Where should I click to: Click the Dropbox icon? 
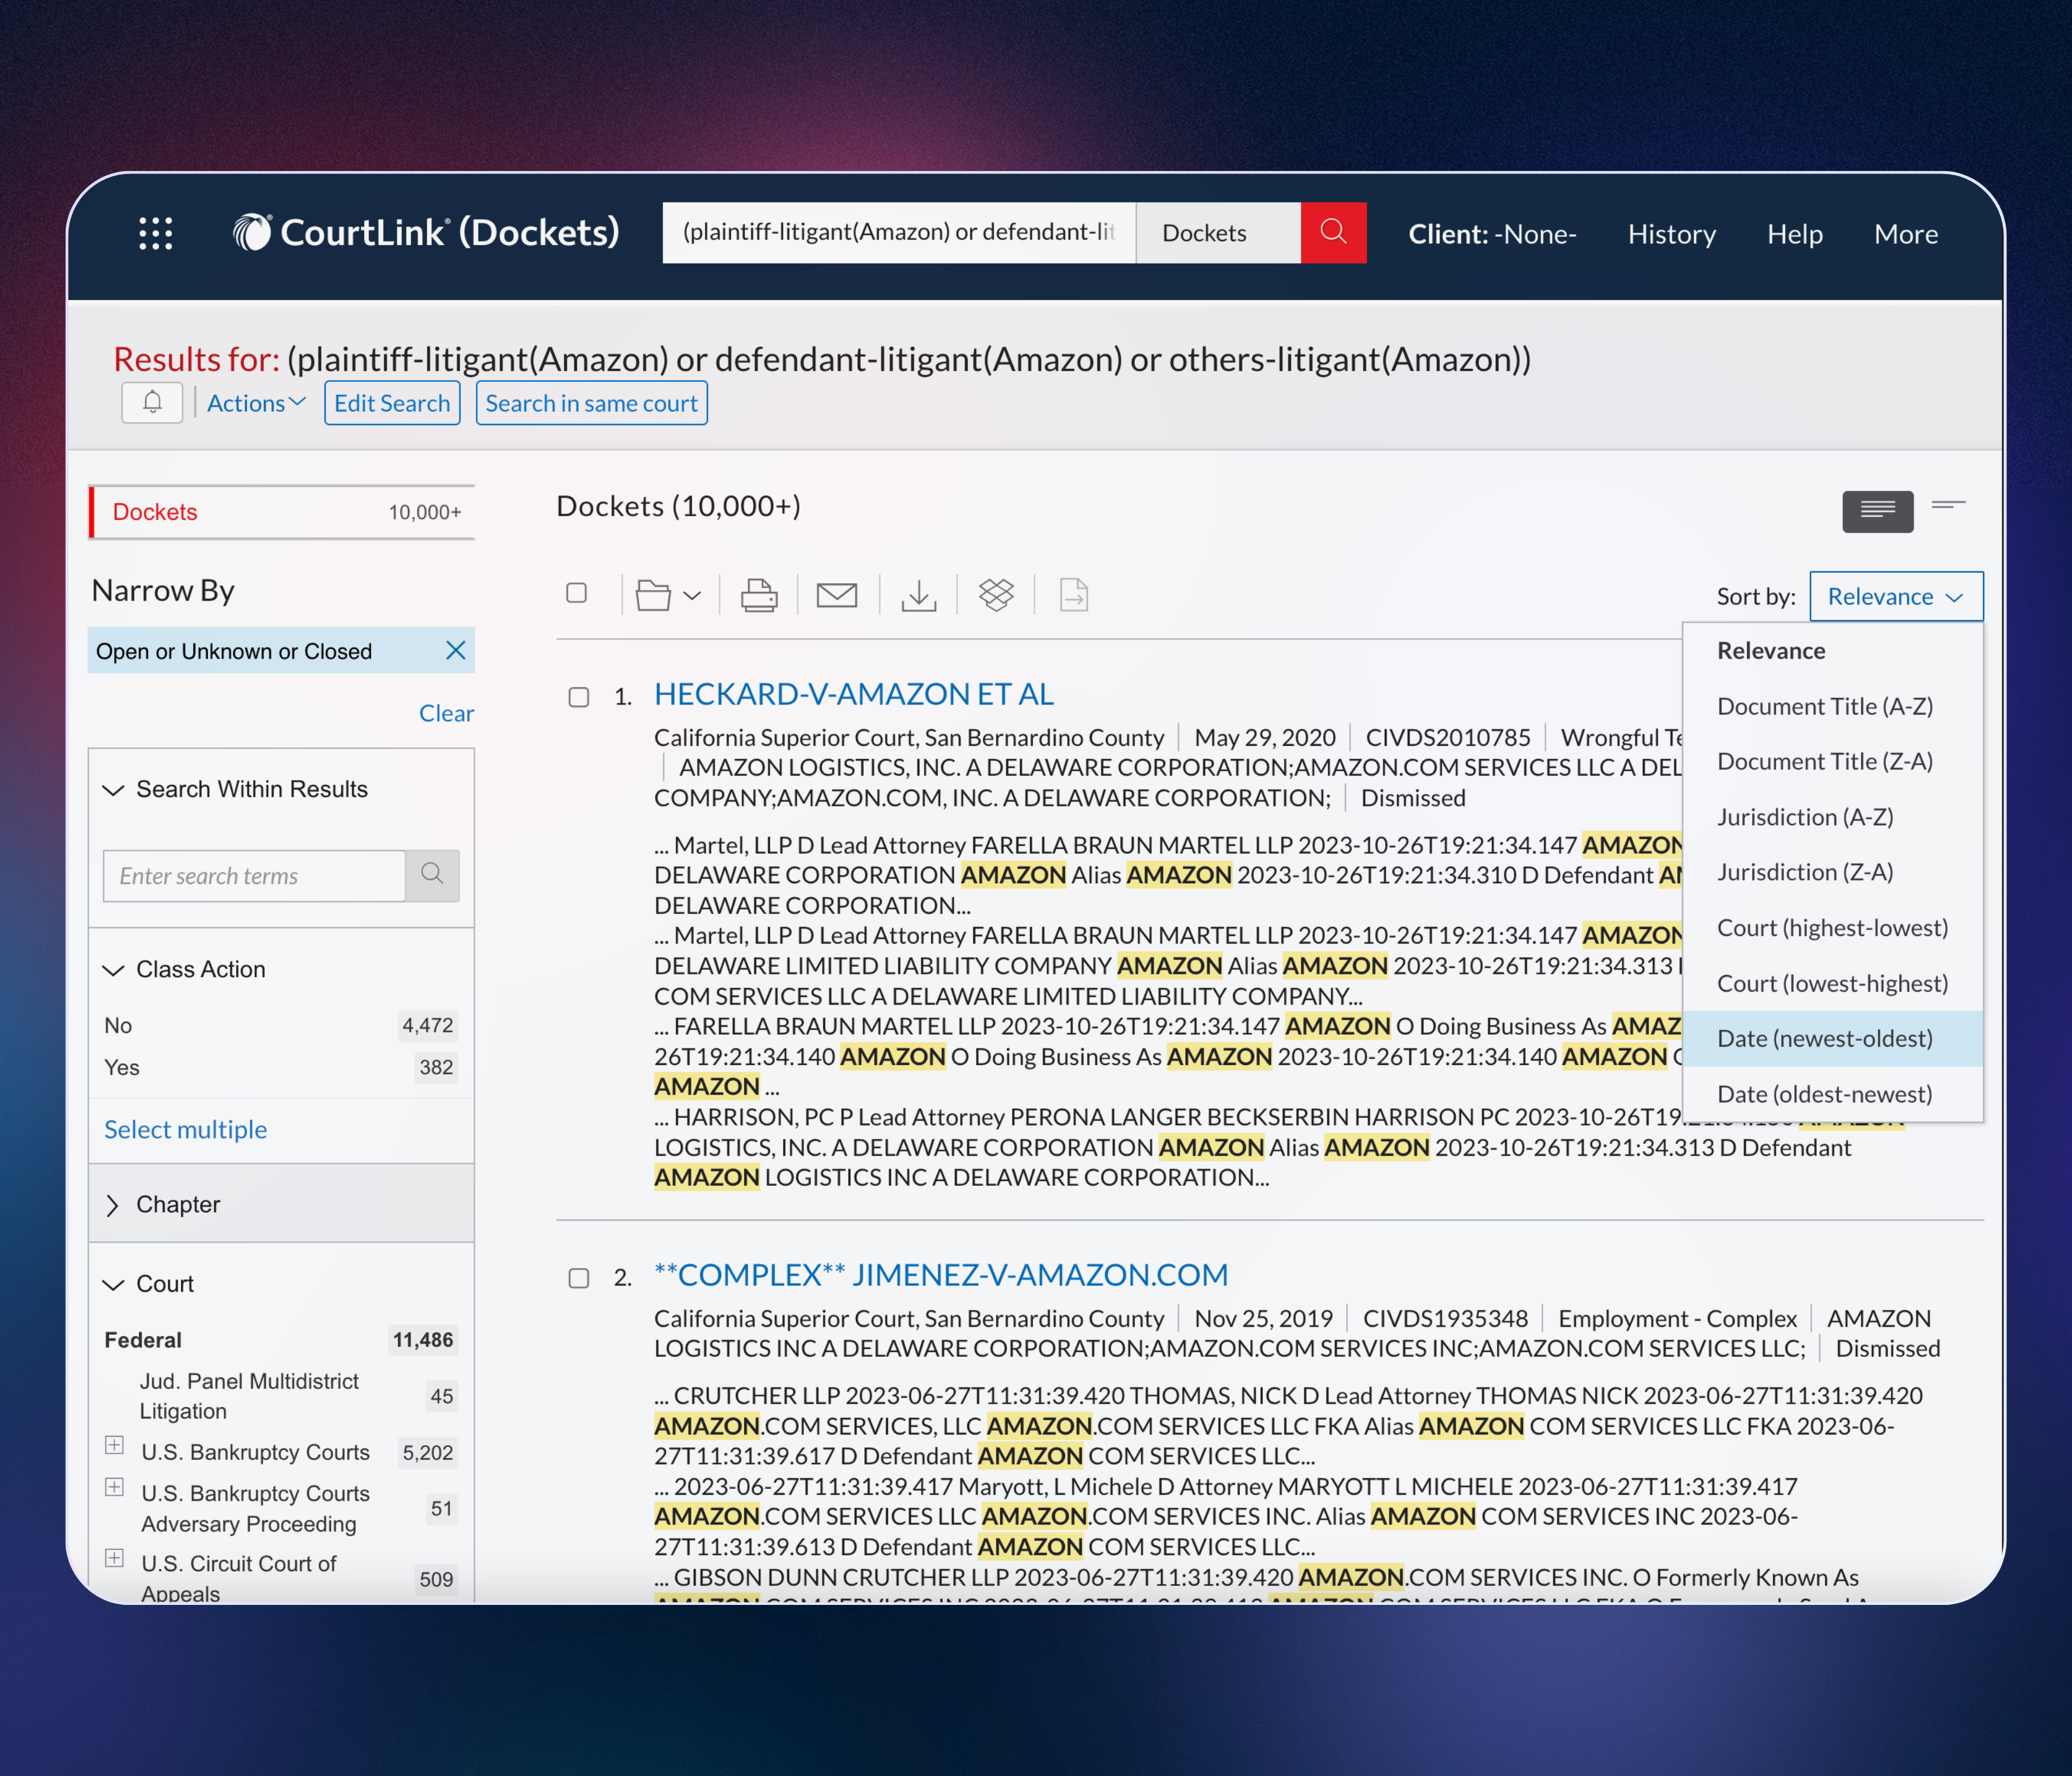tap(996, 595)
